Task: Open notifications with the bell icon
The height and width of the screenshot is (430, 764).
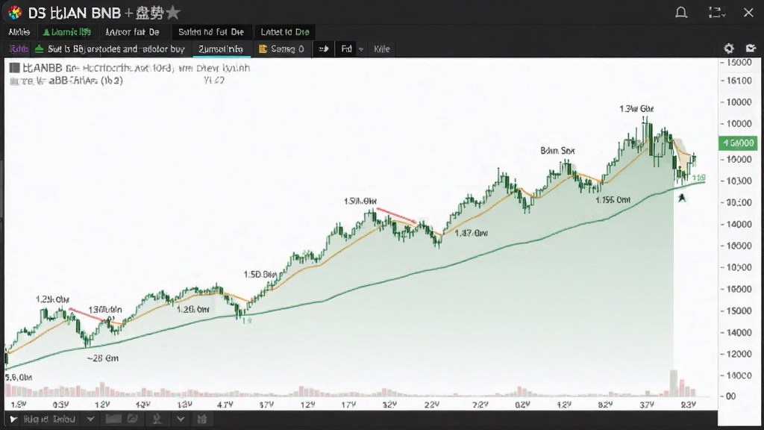Action: click(x=681, y=12)
